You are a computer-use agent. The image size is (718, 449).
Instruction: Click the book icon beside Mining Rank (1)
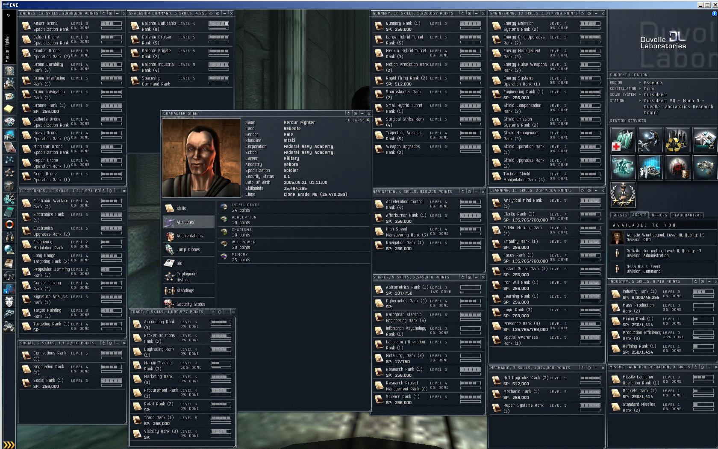[615, 321]
